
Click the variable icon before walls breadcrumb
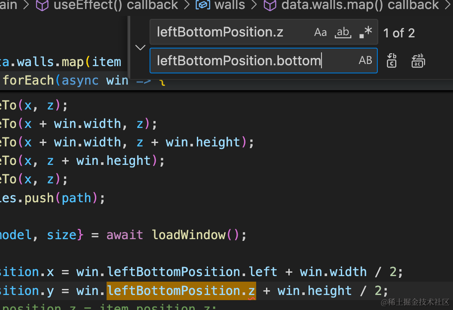coord(203,5)
